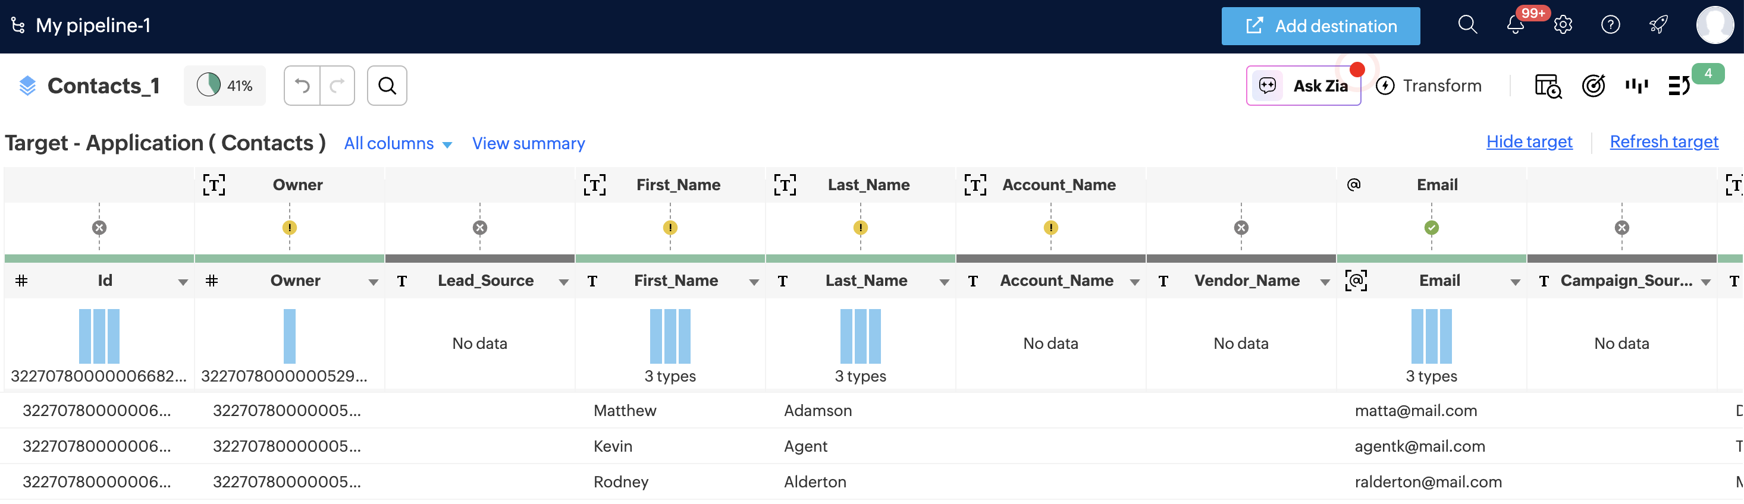This screenshot has height=504, width=1744.
Task: Open the settings gear icon
Action: [1563, 26]
